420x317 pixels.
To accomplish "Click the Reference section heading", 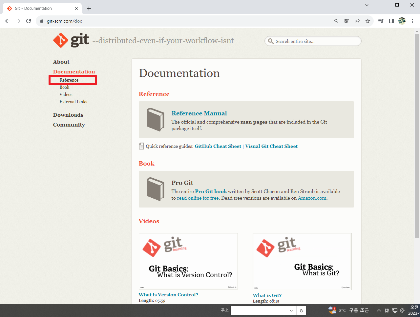I will tap(154, 94).
